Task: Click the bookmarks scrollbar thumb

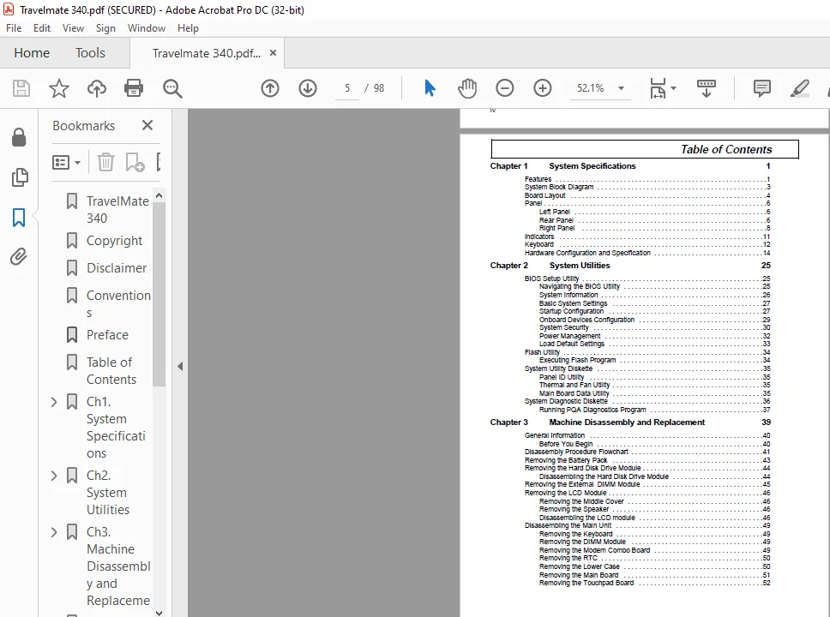Action: coord(159,294)
